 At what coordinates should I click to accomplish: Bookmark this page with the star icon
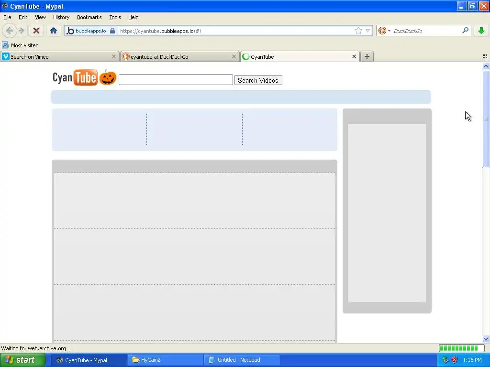[358, 31]
